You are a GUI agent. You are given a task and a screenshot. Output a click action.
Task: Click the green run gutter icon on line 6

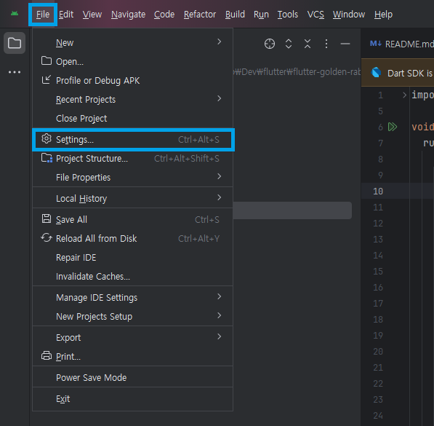click(393, 127)
